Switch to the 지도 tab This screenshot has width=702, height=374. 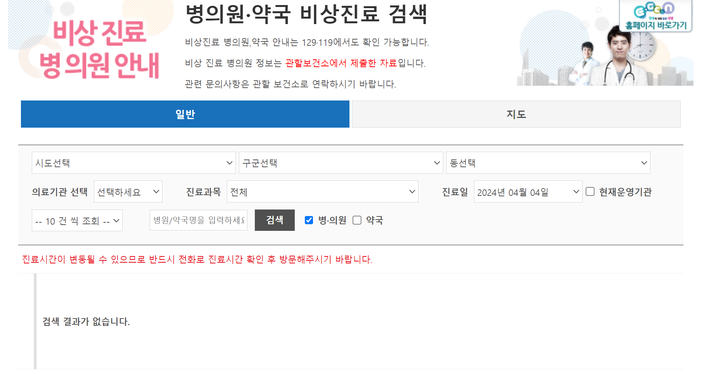pos(516,114)
